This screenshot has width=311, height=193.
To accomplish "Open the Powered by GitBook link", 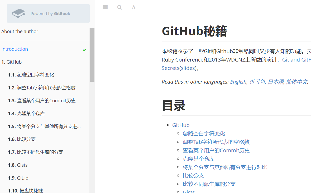I will (48, 13).
